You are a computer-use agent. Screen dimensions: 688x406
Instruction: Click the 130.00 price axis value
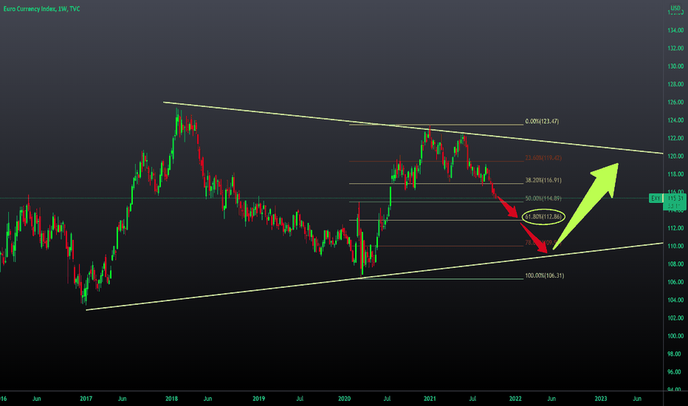[675, 66]
